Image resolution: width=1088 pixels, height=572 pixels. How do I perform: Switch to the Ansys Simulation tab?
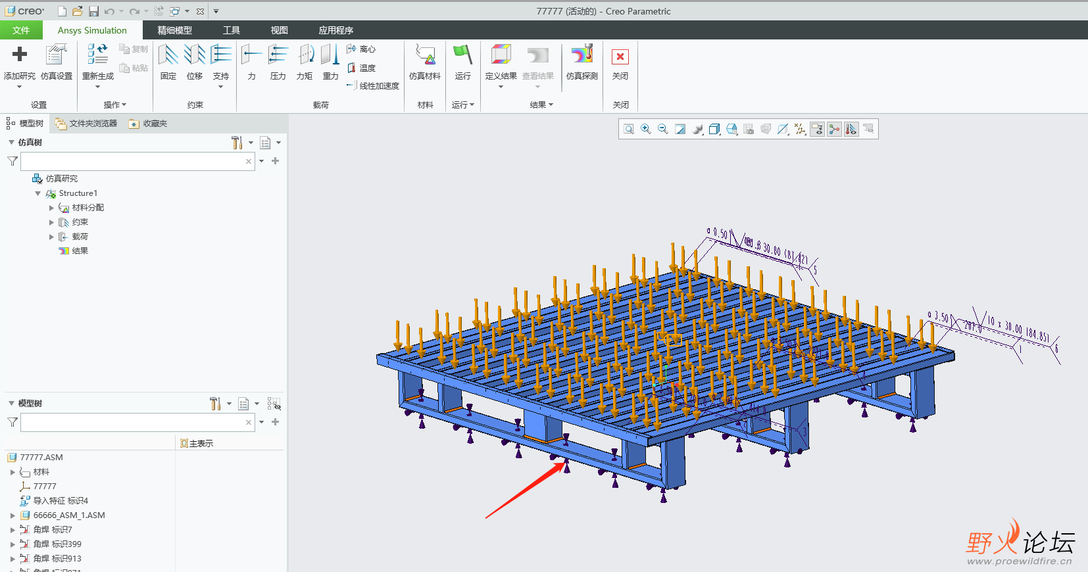(x=92, y=30)
